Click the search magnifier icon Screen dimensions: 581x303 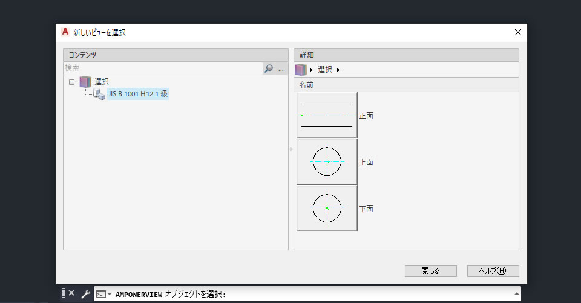tap(269, 68)
